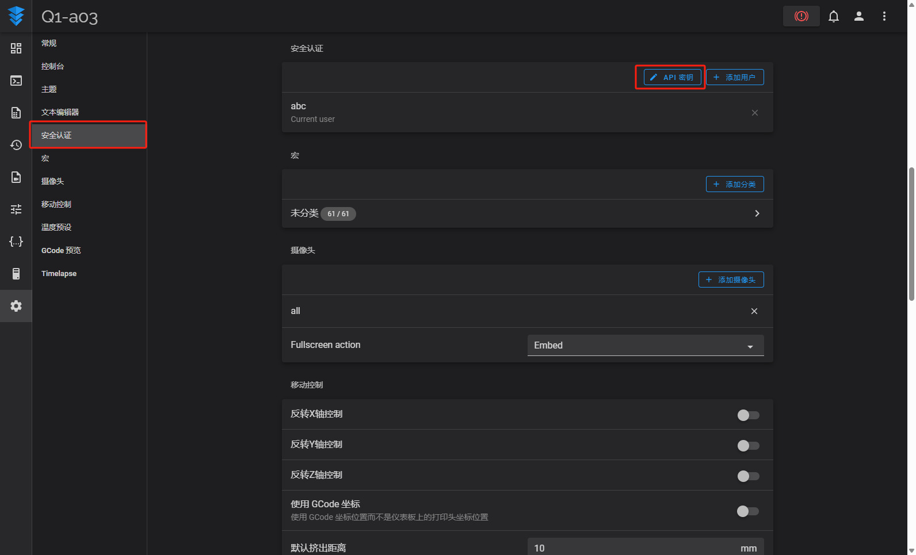This screenshot has width=916, height=555.
Task: Click the API 密钥 button
Action: pos(672,77)
